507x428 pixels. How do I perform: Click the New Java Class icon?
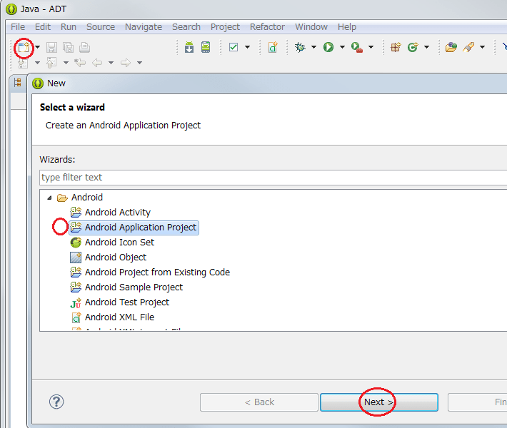tap(413, 47)
